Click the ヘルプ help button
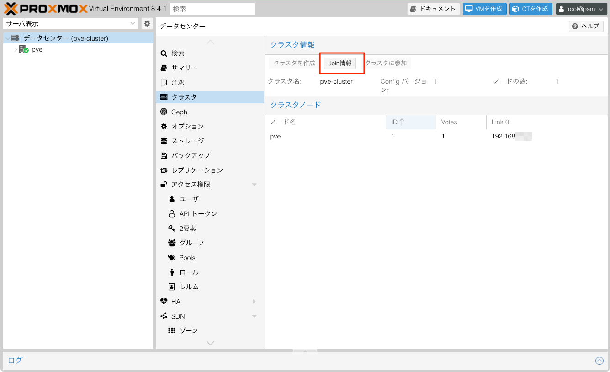610x372 pixels. click(x=586, y=27)
